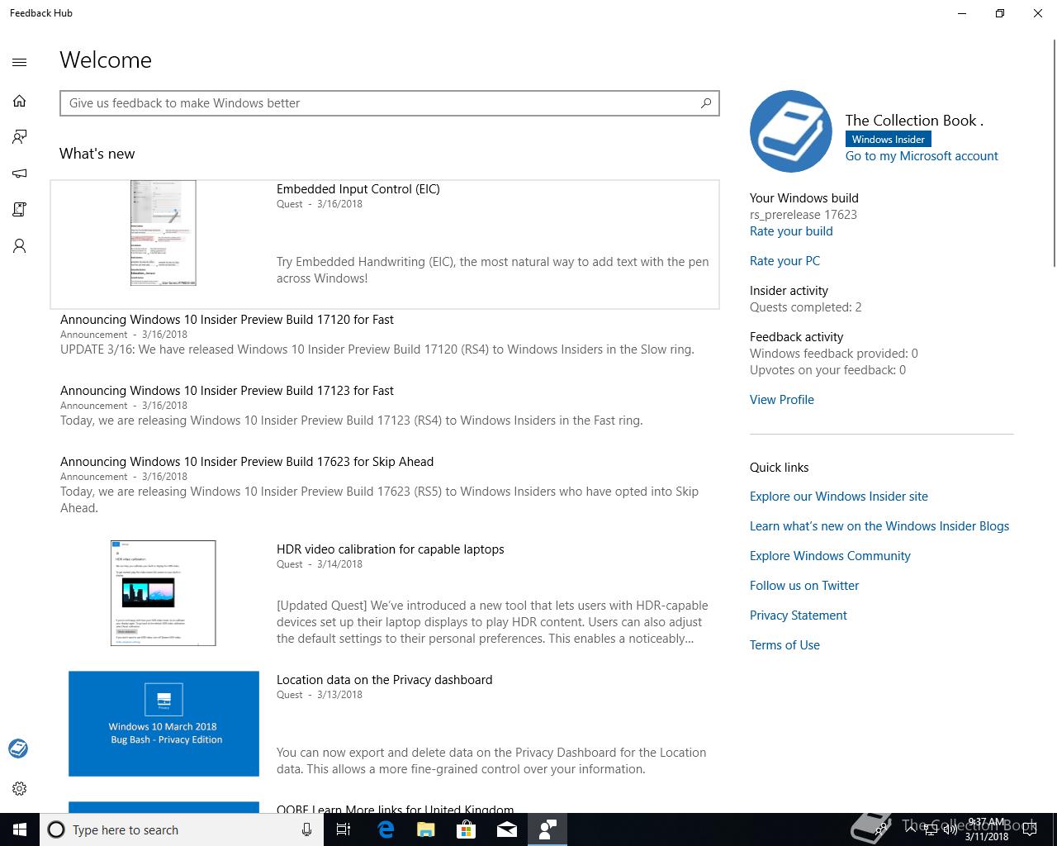Open Settings gear in sidebar
This screenshot has height=846, width=1057.
coord(20,788)
